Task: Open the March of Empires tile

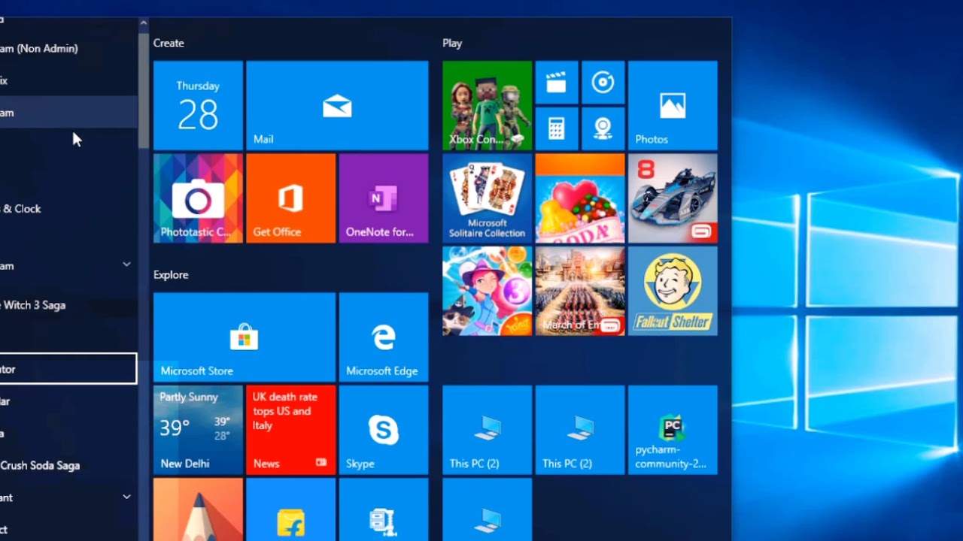Action: pyautogui.click(x=580, y=291)
